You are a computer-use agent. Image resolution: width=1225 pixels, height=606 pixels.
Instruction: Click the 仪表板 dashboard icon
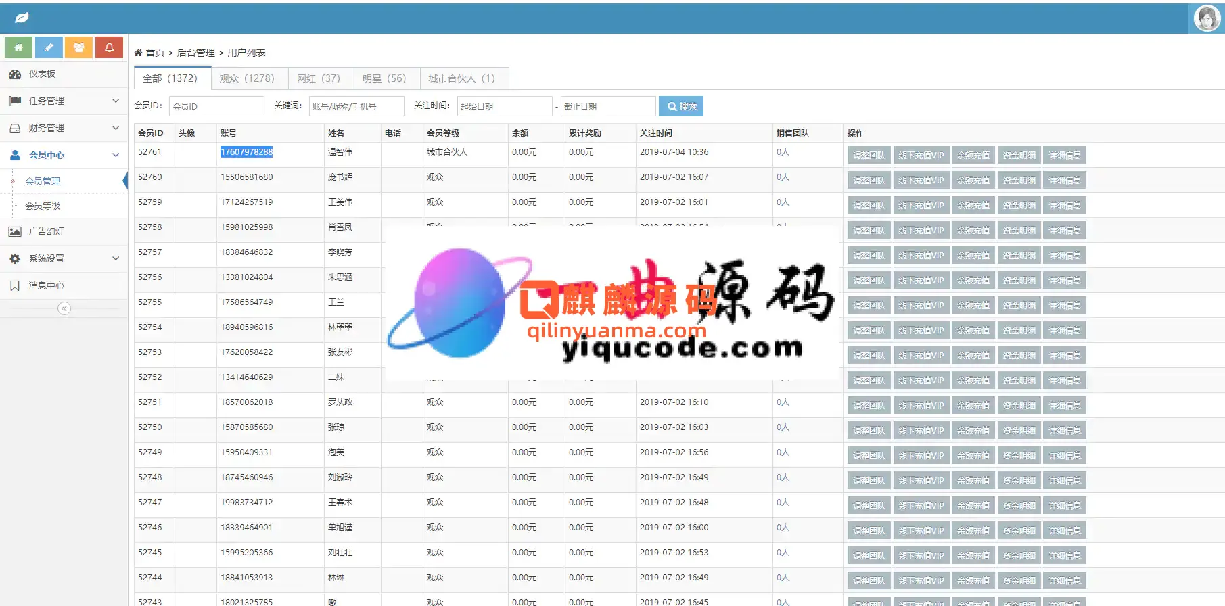(x=15, y=74)
